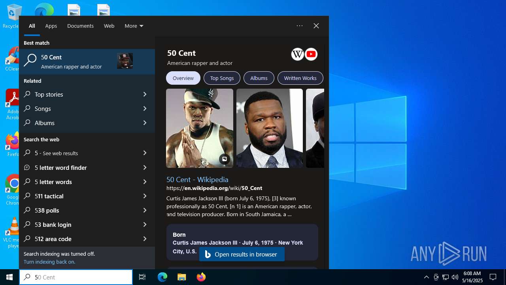This screenshot has width=506, height=285.
Task: Click 'Turn indexing back on' link
Action: coord(49,262)
